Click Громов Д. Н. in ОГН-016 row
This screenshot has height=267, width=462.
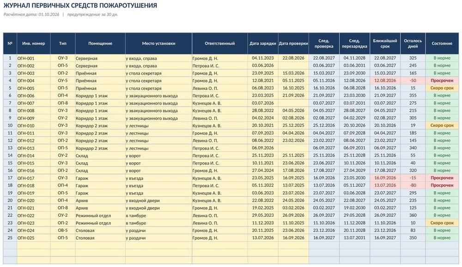pos(220,171)
